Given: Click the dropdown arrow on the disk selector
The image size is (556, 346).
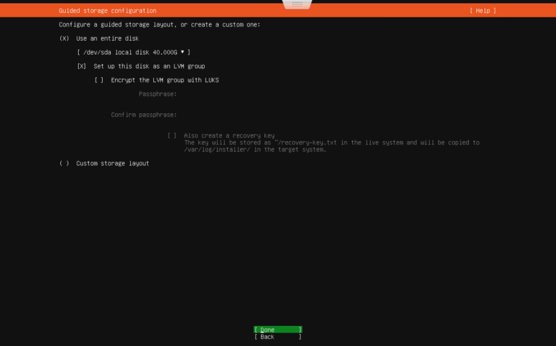Looking at the screenshot, I should point(182,52).
